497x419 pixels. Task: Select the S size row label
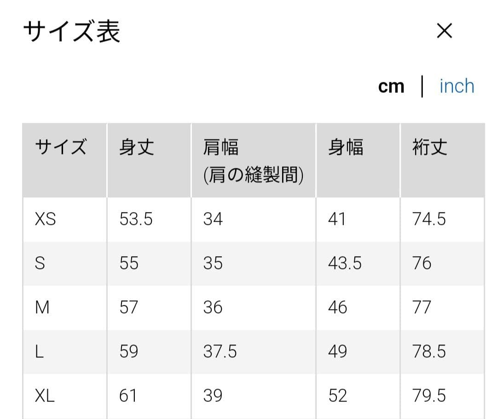(x=40, y=263)
